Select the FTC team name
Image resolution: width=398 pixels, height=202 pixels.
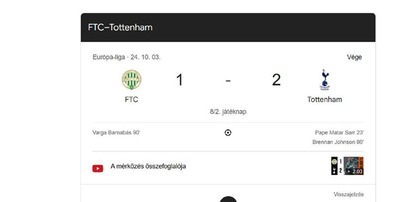pyautogui.click(x=131, y=99)
